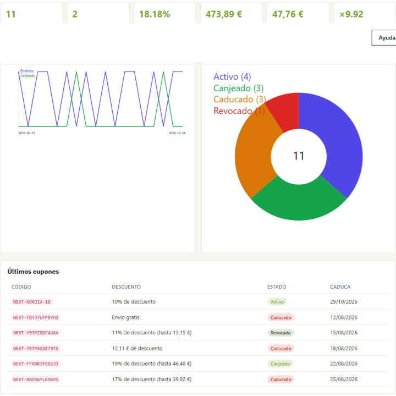Open coupon NEXT-7BTP4XSB79TS
This screenshot has width=396, height=396.
pos(36,349)
